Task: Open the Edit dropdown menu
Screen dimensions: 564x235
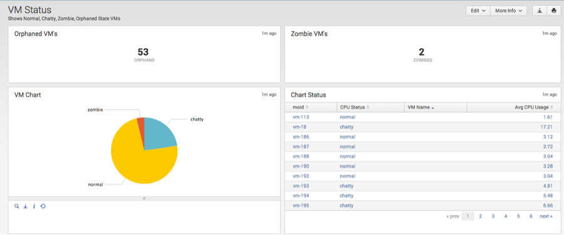Action: [x=478, y=11]
